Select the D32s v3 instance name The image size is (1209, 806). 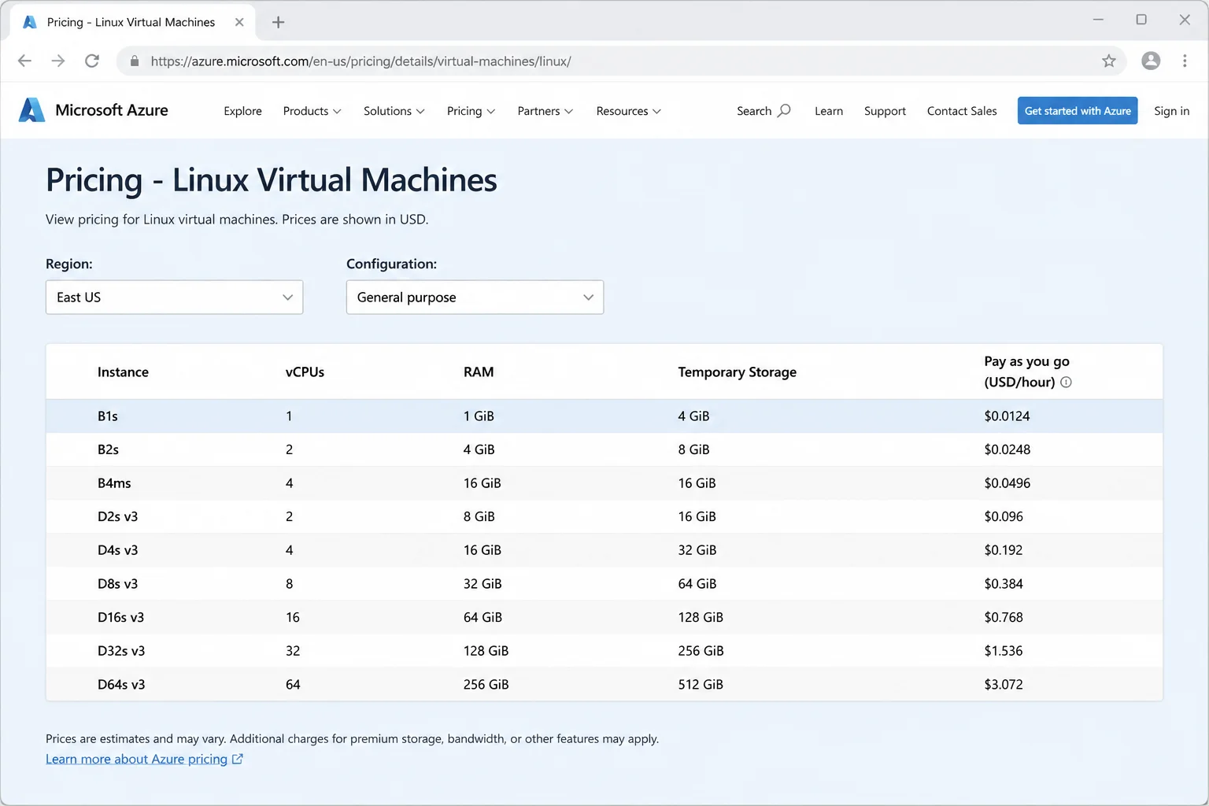[x=121, y=651]
